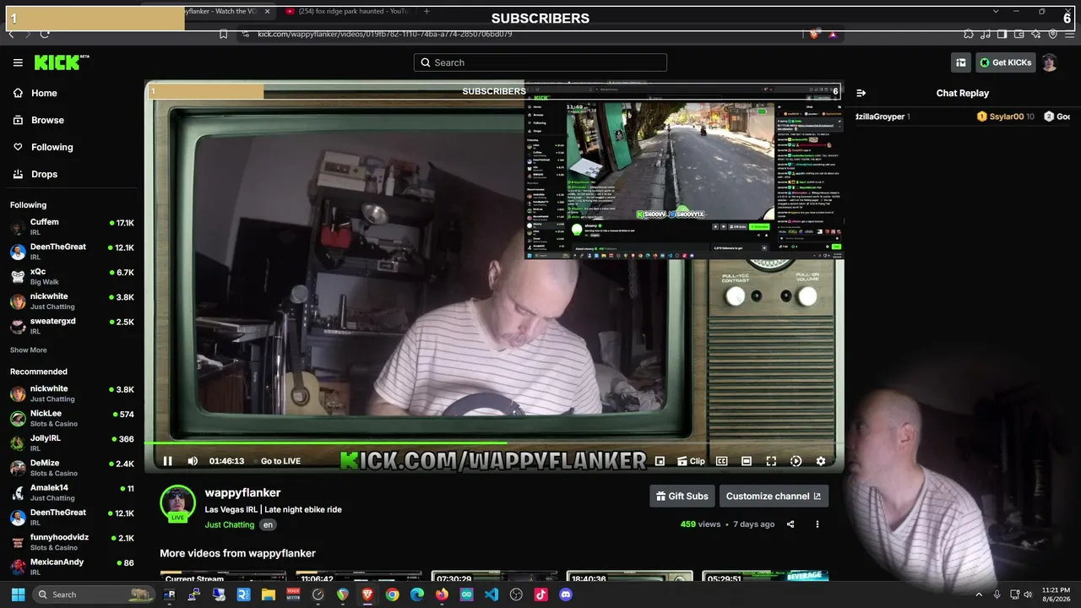This screenshot has width=1081, height=608.
Task: Open the Windows Start menu
Action: (18, 594)
